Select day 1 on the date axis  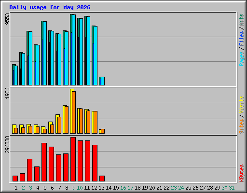[x=16, y=188]
